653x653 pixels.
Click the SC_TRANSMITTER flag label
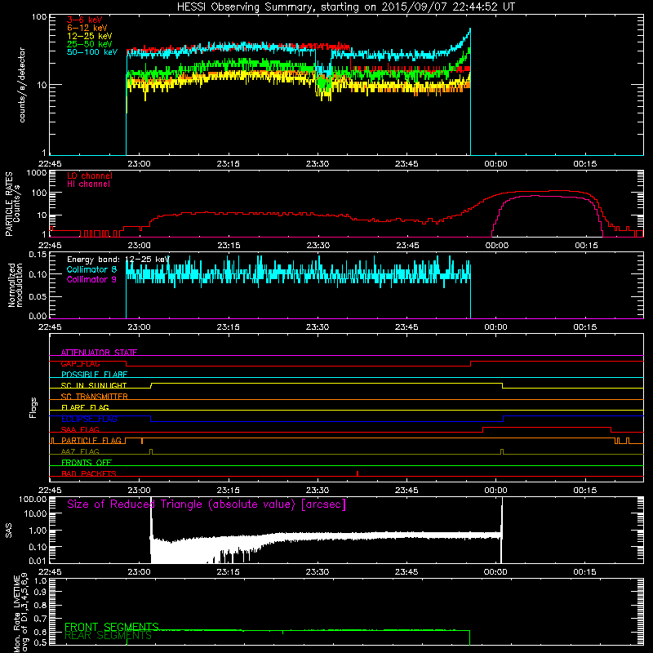pos(95,396)
